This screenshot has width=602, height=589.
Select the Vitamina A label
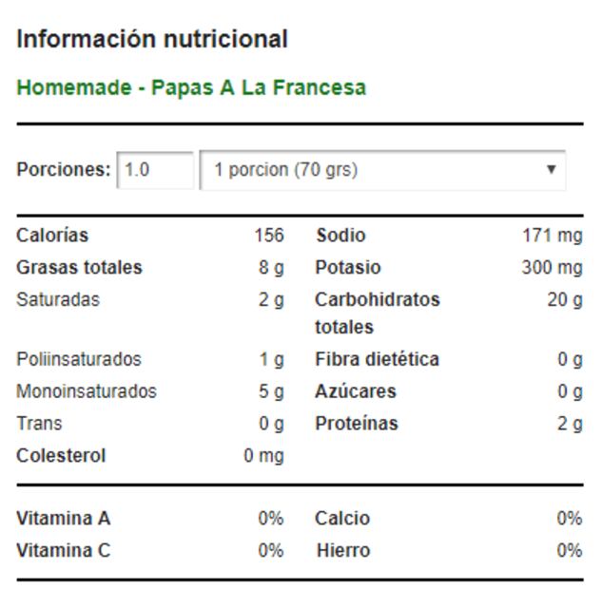pos(64,519)
